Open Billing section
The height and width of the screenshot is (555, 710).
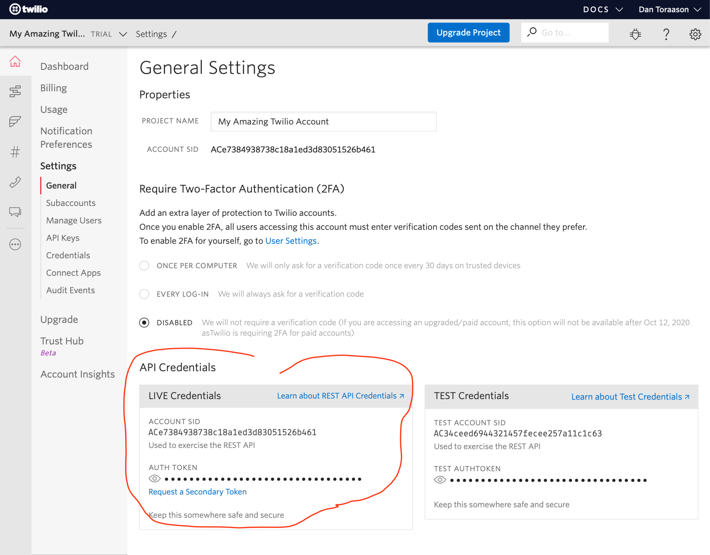pyautogui.click(x=54, y=88)
